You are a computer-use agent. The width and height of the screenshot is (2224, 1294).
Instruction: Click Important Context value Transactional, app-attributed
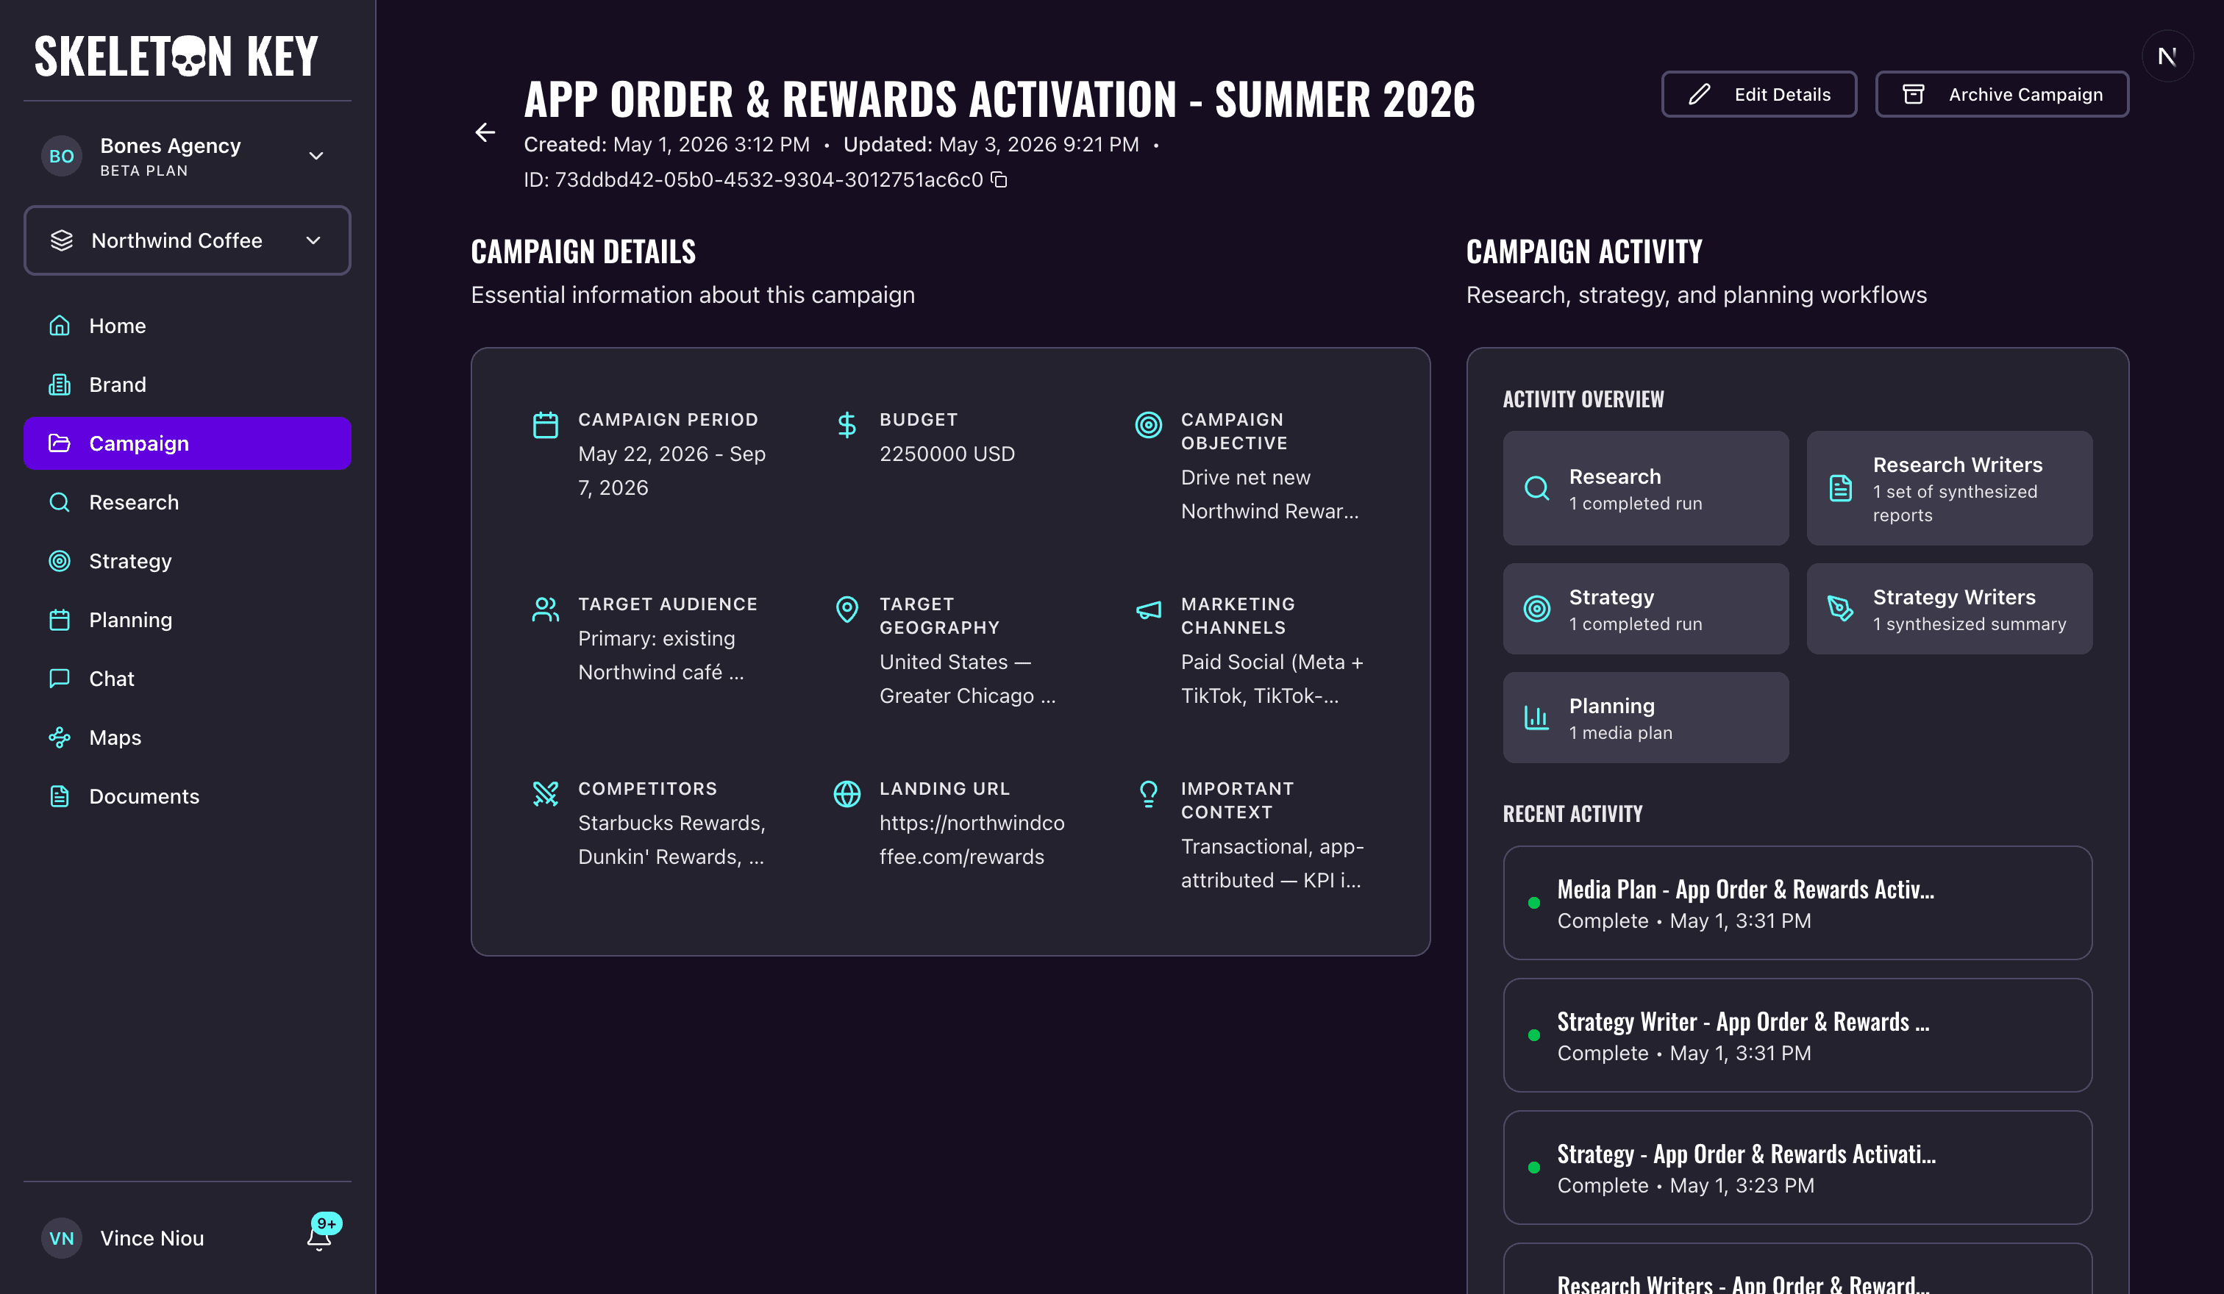click(1272, 864)
